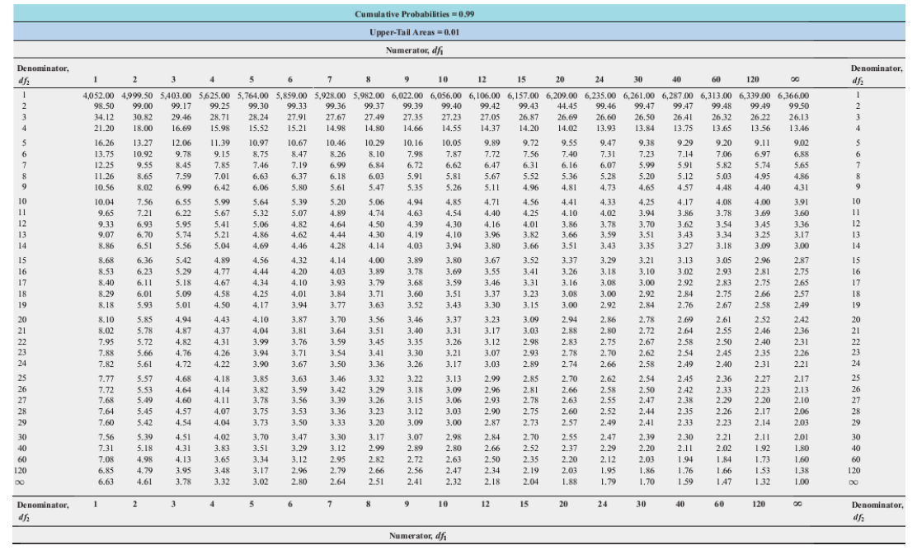Click the value 1.00 in the infinity row
917x550 pixels.
pos(802,482)
